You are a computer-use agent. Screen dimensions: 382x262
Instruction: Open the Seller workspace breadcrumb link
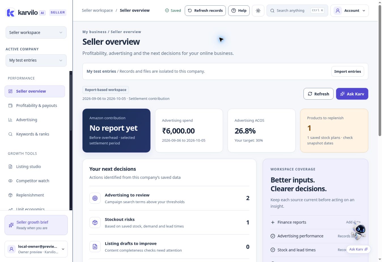[x=97, y=10]
